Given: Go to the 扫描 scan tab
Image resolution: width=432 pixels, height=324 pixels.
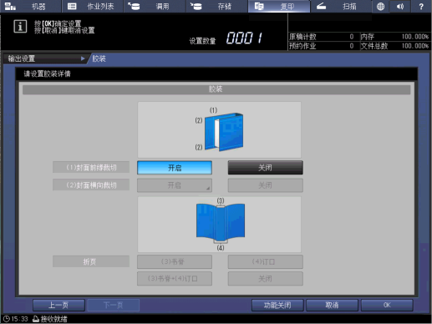Looking at the screenshot, I should [341, 6].
